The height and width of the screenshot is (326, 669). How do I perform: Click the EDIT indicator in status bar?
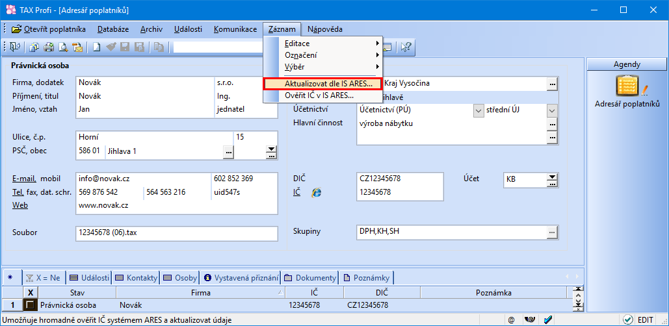pos(645,320)
